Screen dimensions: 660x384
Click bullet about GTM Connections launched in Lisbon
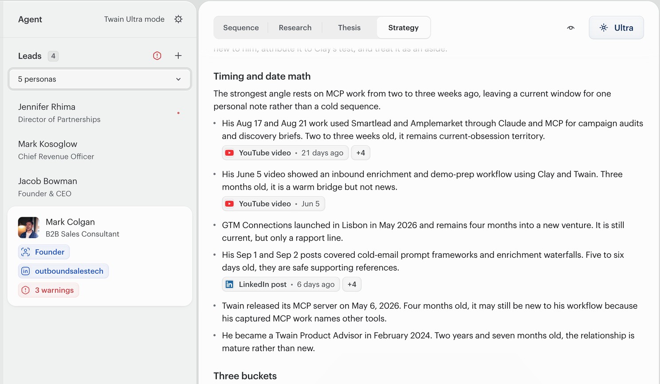[423, 232]
